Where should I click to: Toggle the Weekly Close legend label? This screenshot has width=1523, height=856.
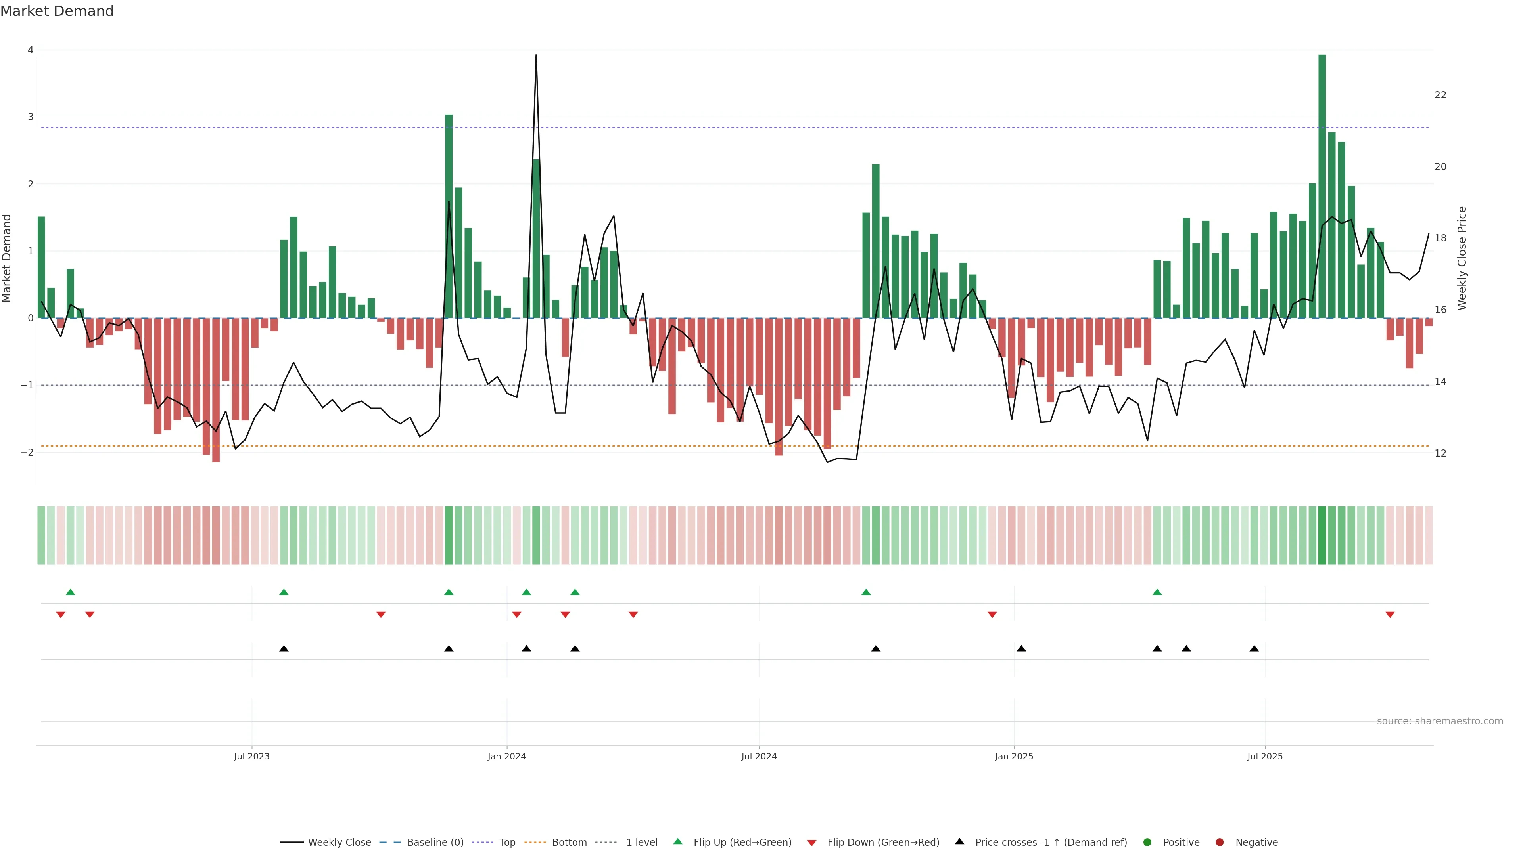tap(340, 842)
